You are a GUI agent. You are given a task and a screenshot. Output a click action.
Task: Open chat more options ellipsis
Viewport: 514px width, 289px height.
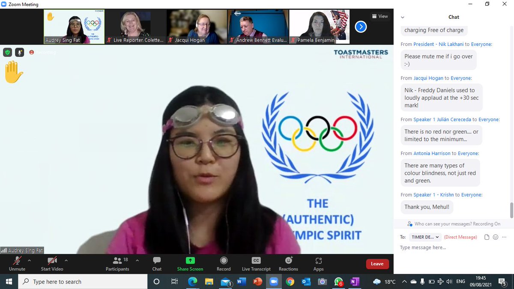504,237
